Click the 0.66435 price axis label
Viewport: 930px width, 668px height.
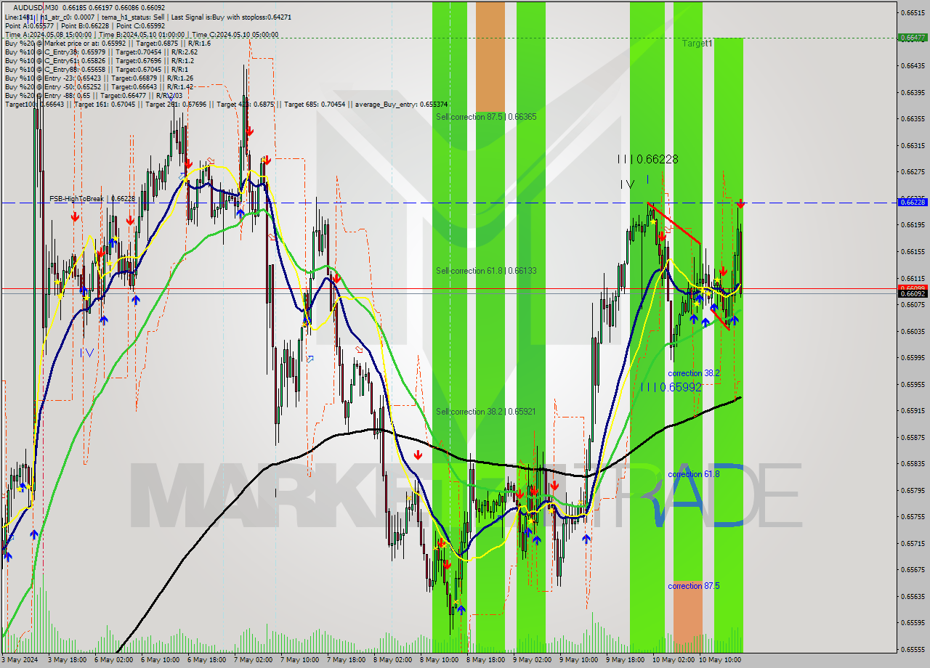pyautogui.click(x=913, y=65)
